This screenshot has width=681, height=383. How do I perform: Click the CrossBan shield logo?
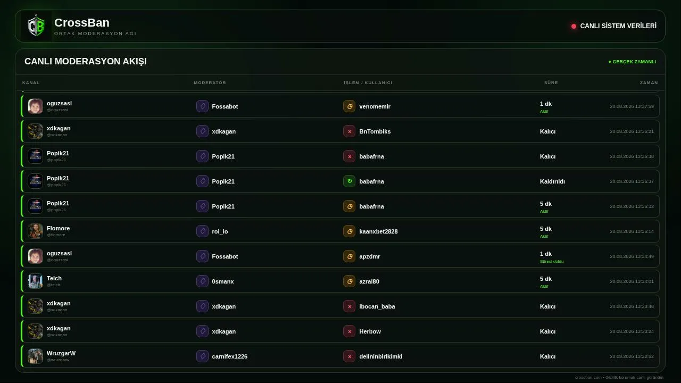click(x=36, y=26)
